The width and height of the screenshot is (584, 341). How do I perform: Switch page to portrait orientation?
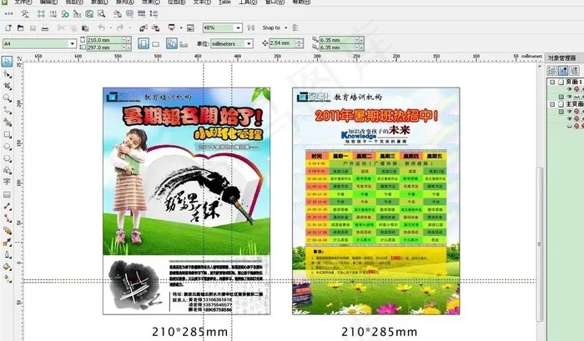tap(143, 43)
